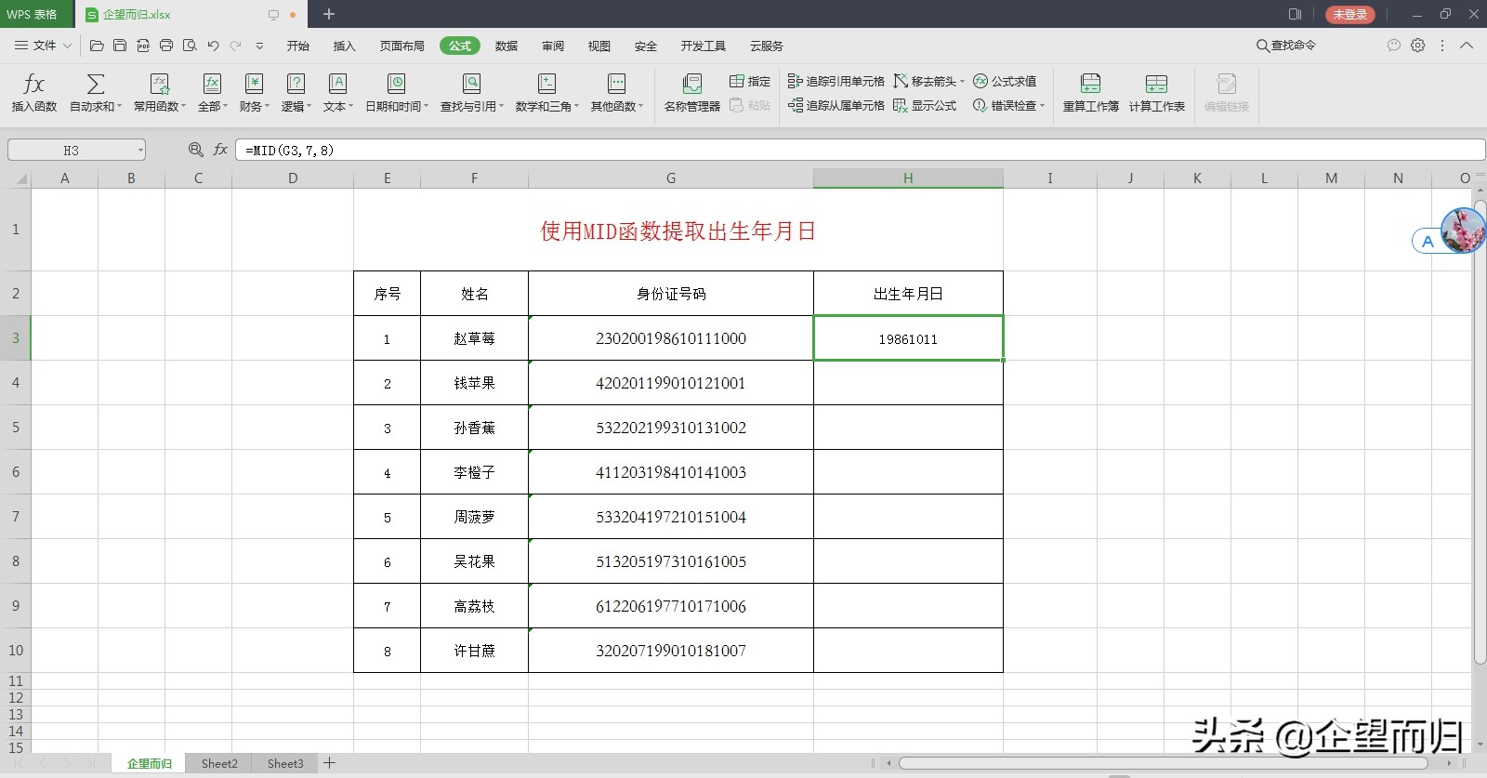Screen dimensions: 1487x778
Task: Open the Financial functions (财务) icon
Action: 254,85
